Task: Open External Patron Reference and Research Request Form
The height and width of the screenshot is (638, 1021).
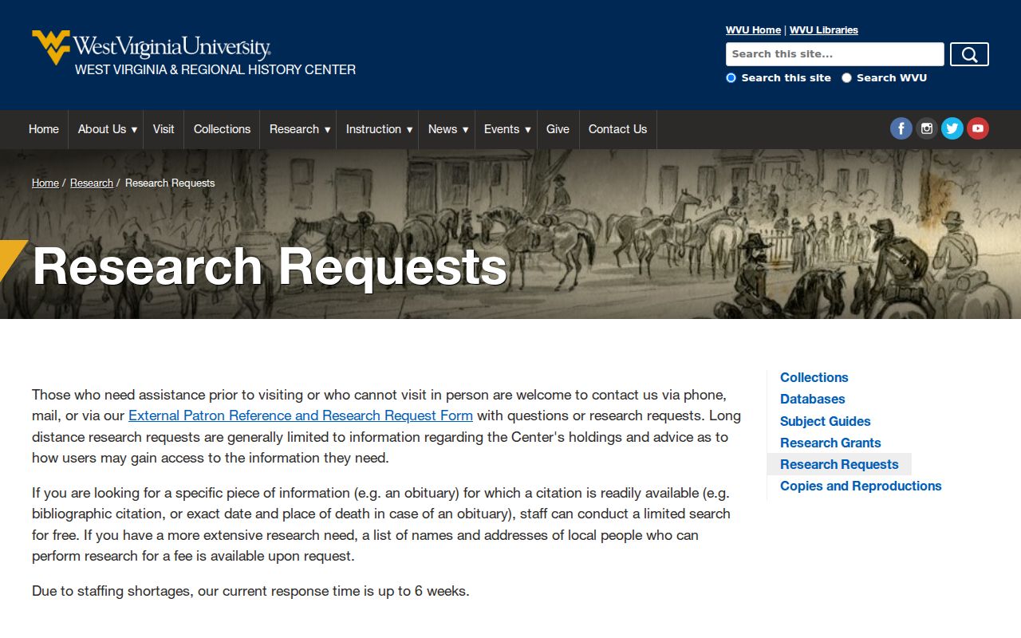Action: [301, 415]
